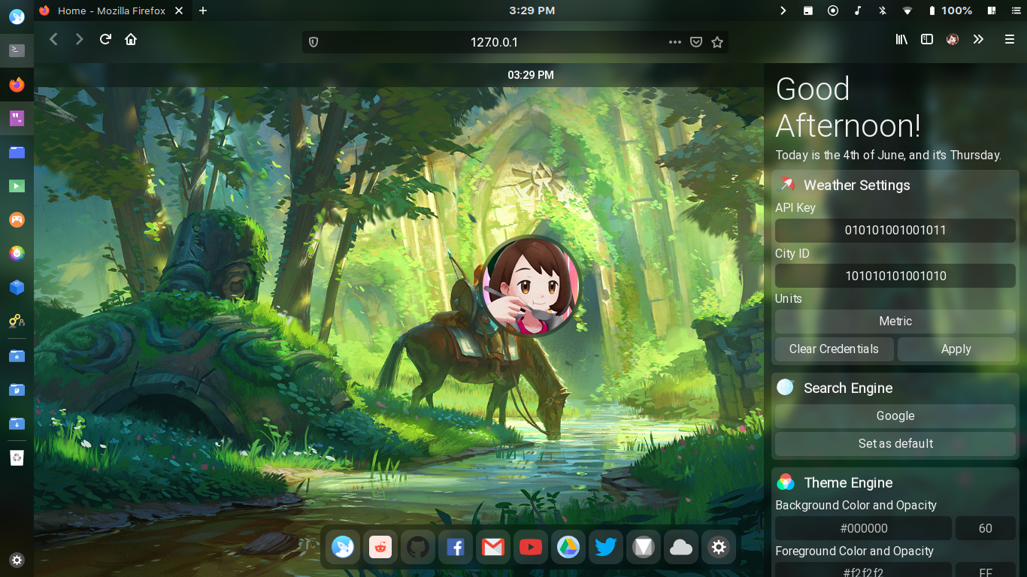Click the profile avatar in the page center
The width and height of the screenshot is (1027, 577).
[x=532, y=285]
